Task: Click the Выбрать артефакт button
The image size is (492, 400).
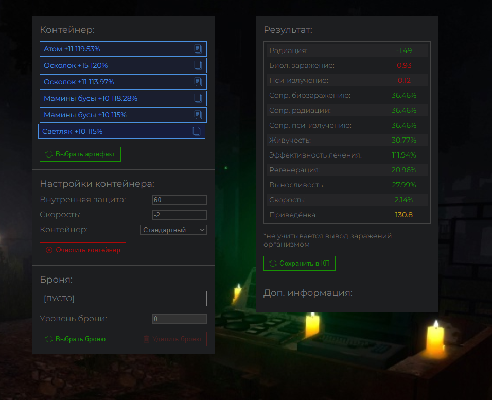Action: 80,154
